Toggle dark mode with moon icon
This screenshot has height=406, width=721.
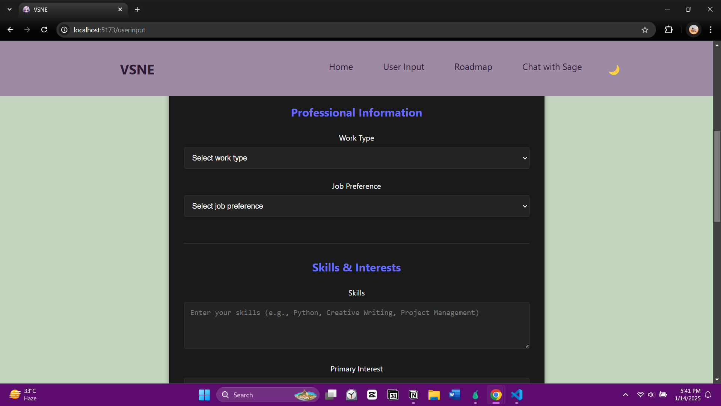click(614, 70)
